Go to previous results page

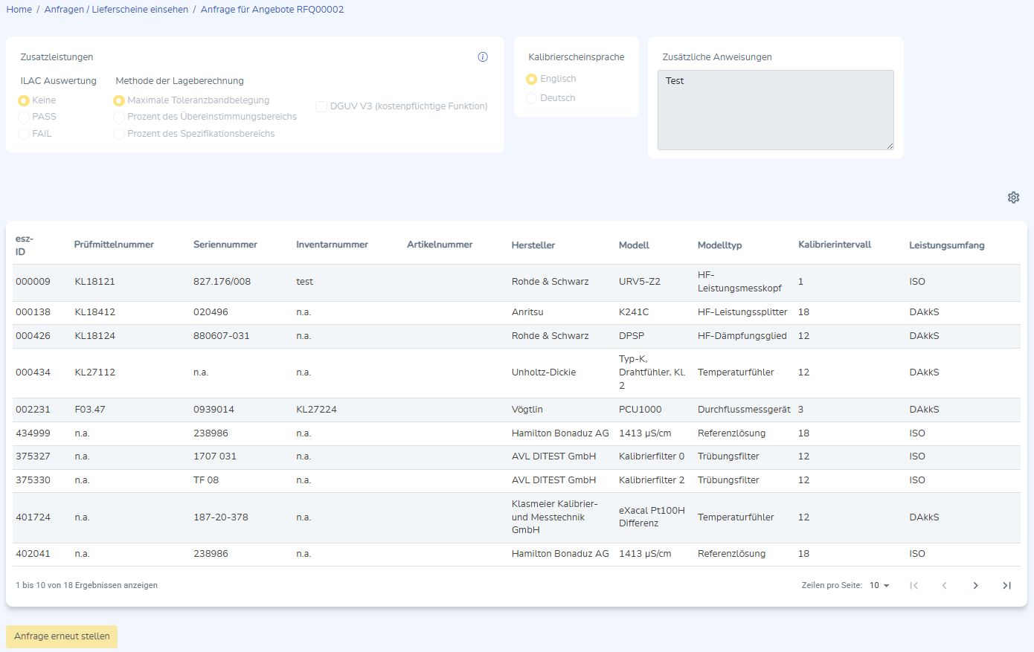(944, 586)
